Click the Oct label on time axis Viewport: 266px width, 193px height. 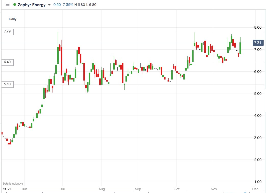coord(176,189)
